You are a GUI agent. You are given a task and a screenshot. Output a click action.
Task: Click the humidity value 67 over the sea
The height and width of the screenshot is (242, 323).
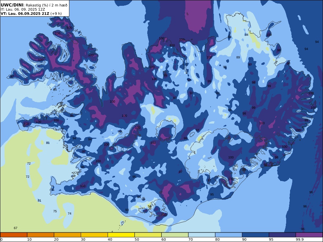pos(16,228)
